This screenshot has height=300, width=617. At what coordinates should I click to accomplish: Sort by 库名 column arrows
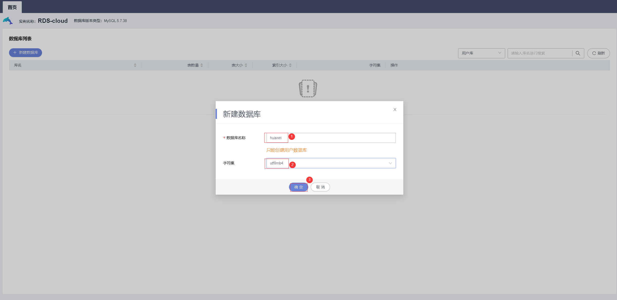pos(135,65)
